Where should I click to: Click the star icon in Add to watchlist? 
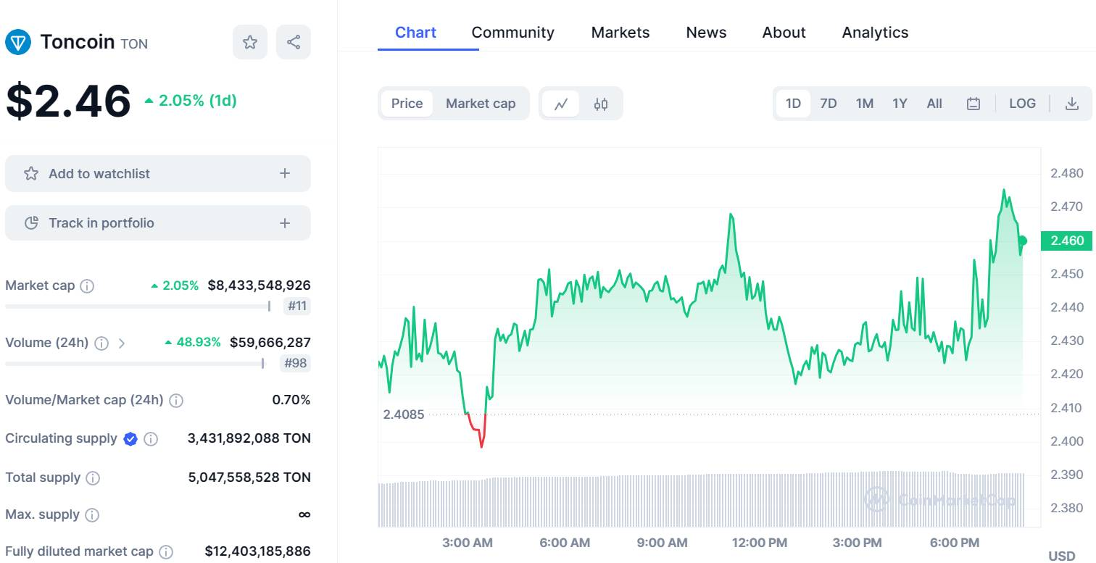point(31,173)
